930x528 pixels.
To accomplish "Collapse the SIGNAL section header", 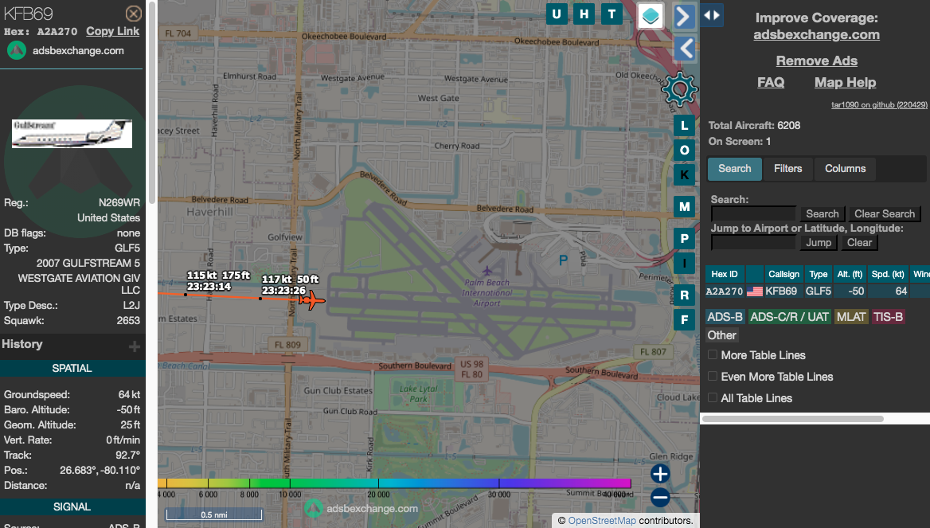I will pyautogui.click(x=72, y=506).
